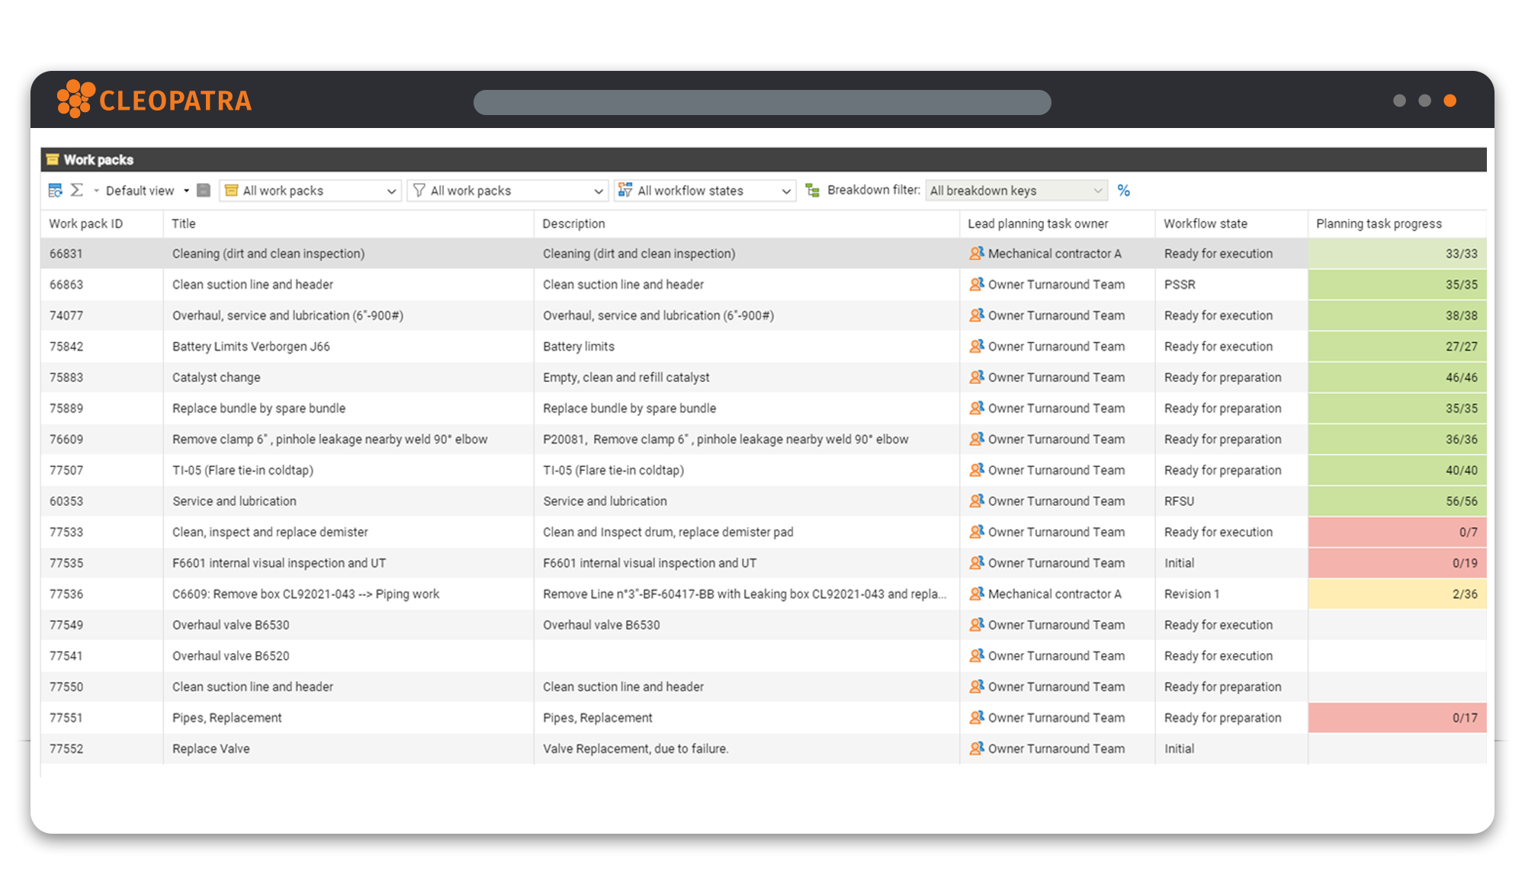Viewport: 1525px width, 884px height.
Task: Click the refresh view icon on the toolbar
Action: click(55, 190)
